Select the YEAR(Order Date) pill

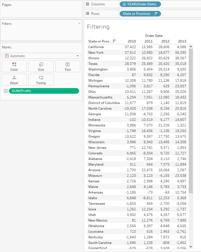pyautogui.click(x=140, y=4)
